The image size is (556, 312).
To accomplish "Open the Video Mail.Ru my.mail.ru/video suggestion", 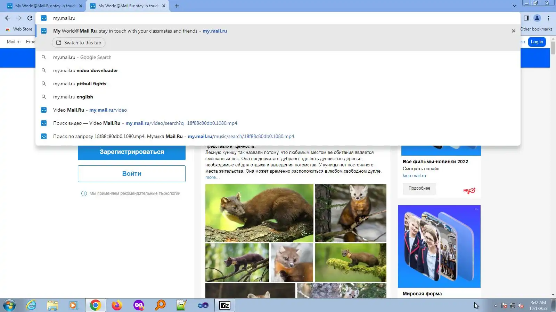I will (x=278, y=110).
